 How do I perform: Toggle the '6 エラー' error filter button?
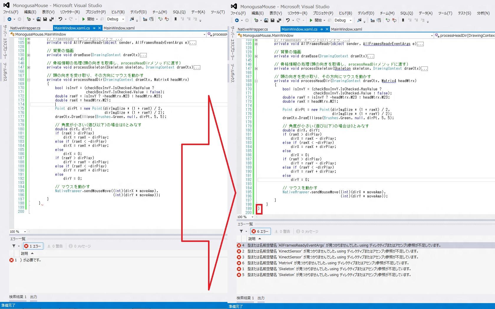point(260,232)
